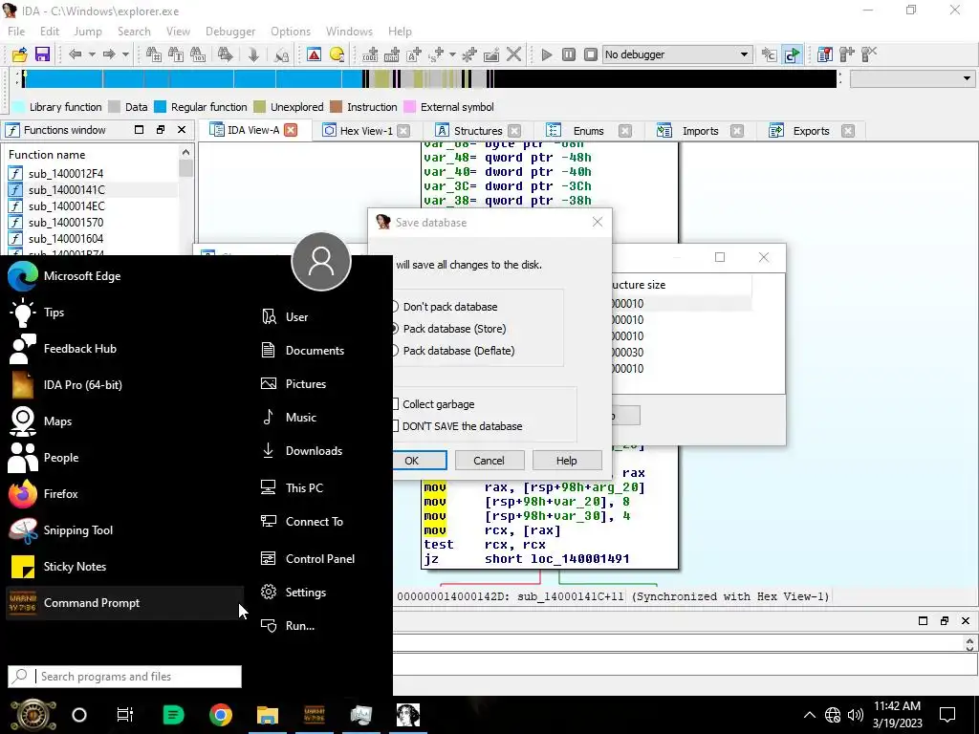Image resolution: width=979 pixels, height=734 pixels.
Task: Open clock showing 11:42 AM
Action: [x=897, y=714]
